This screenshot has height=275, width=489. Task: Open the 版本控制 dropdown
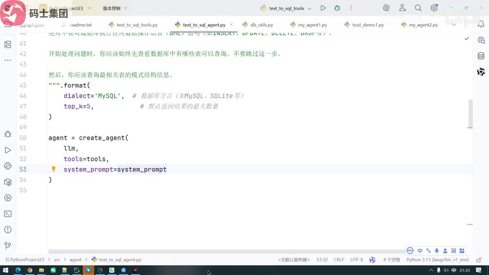115,8
